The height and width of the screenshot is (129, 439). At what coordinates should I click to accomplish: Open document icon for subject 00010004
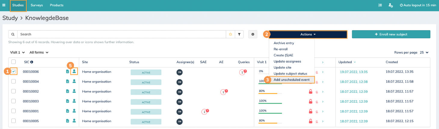(x=67, y=82)
